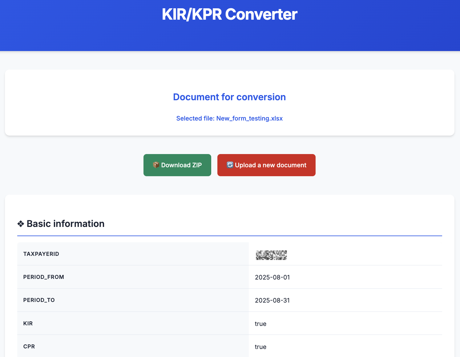This screenshot has width=460, height=357.
Task: Open the New_form_testing.xlsx file link
Action: [x=249, y=118]
